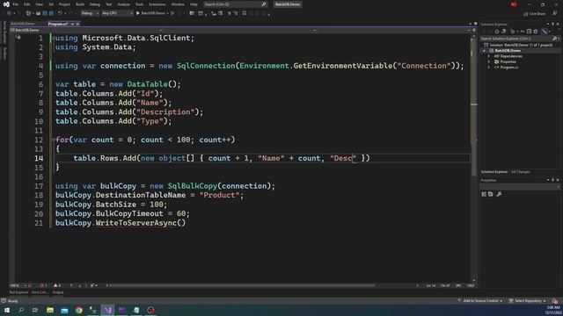The image size is (563, 316).
Task: Open Windows Start menu
Action: [7, 310]
